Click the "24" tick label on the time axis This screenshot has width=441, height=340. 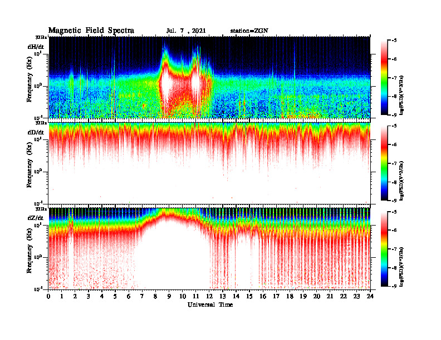point(370,296)
